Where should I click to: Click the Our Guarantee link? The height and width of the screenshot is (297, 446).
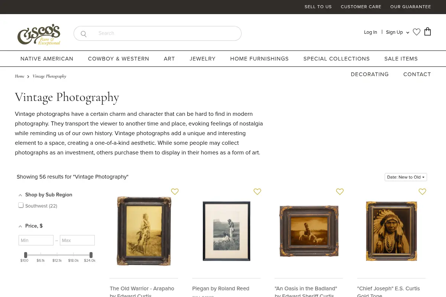click(411, 7)
